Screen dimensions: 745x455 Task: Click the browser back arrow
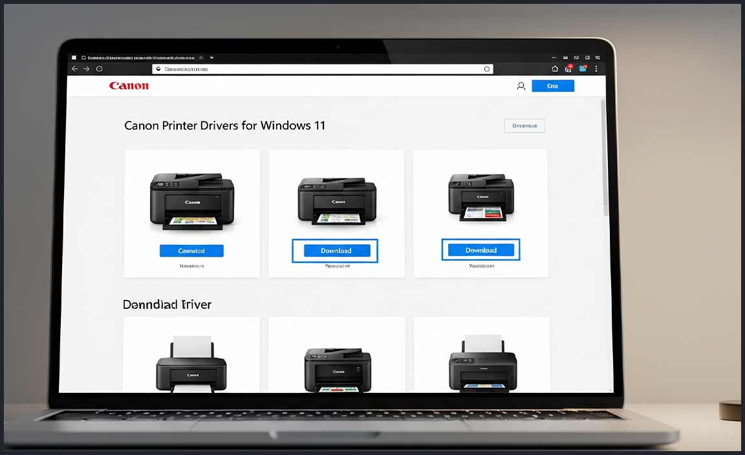pos(74,69)
